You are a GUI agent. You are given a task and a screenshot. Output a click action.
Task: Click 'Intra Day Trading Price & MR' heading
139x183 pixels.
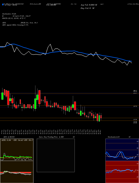point(51,137)
